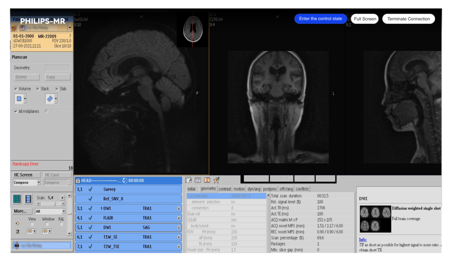The width and height of the screenshot is (452, 263).
Task: Open the patient name dropdown arrow
Action: [x=69, y=28]
